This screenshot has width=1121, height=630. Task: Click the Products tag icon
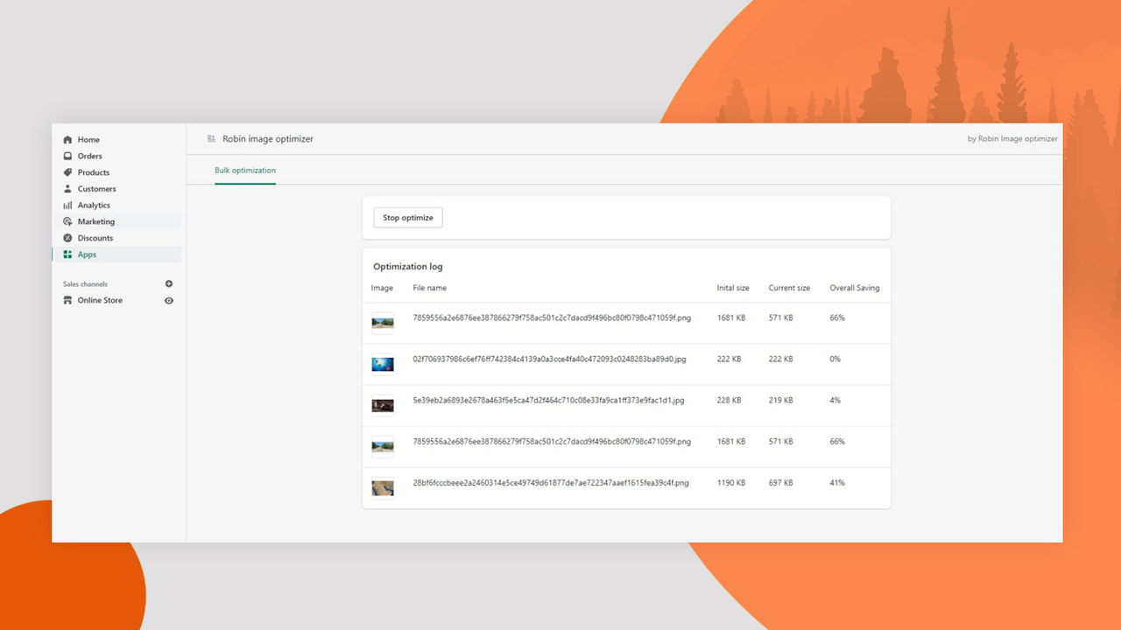[68, 172]
